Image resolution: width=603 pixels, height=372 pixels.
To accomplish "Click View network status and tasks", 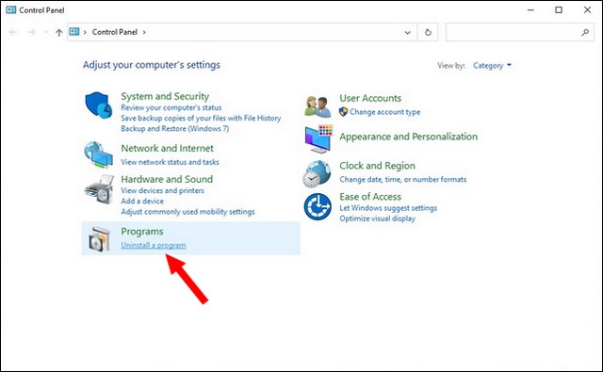I will pyautogui.click(x=170, y=162).
